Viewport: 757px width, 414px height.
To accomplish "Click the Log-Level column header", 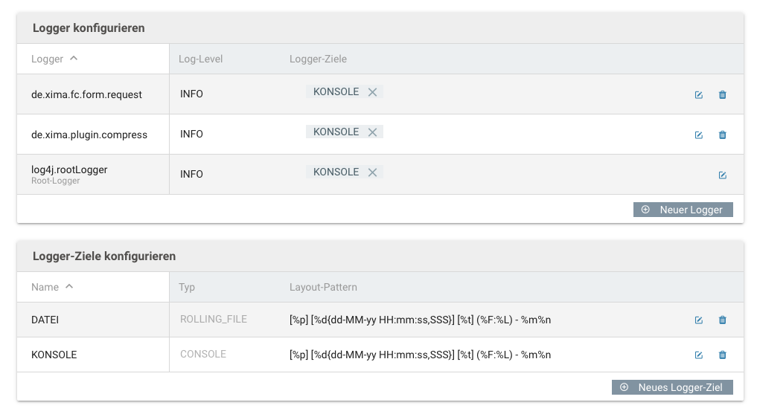I will [200, 59].
